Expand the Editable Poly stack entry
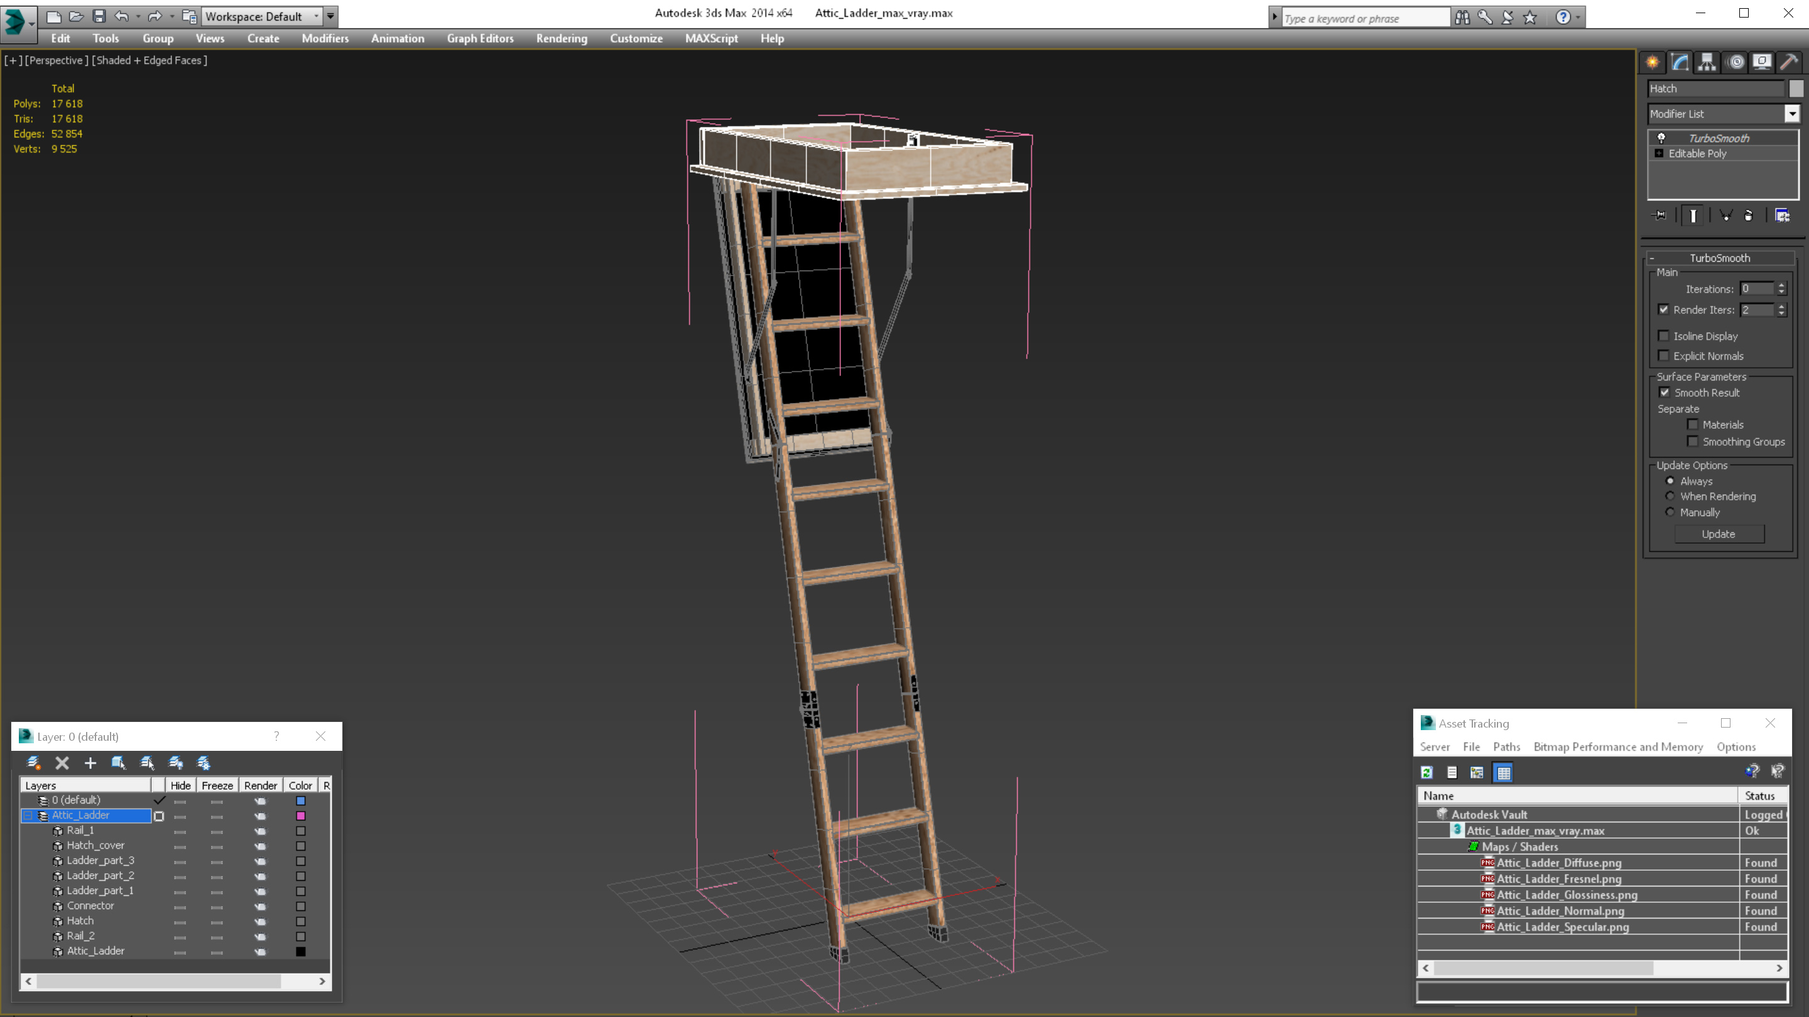Image resolution: width=1809 pixels, height=1017 pixels. click(x=1660, y=153)
